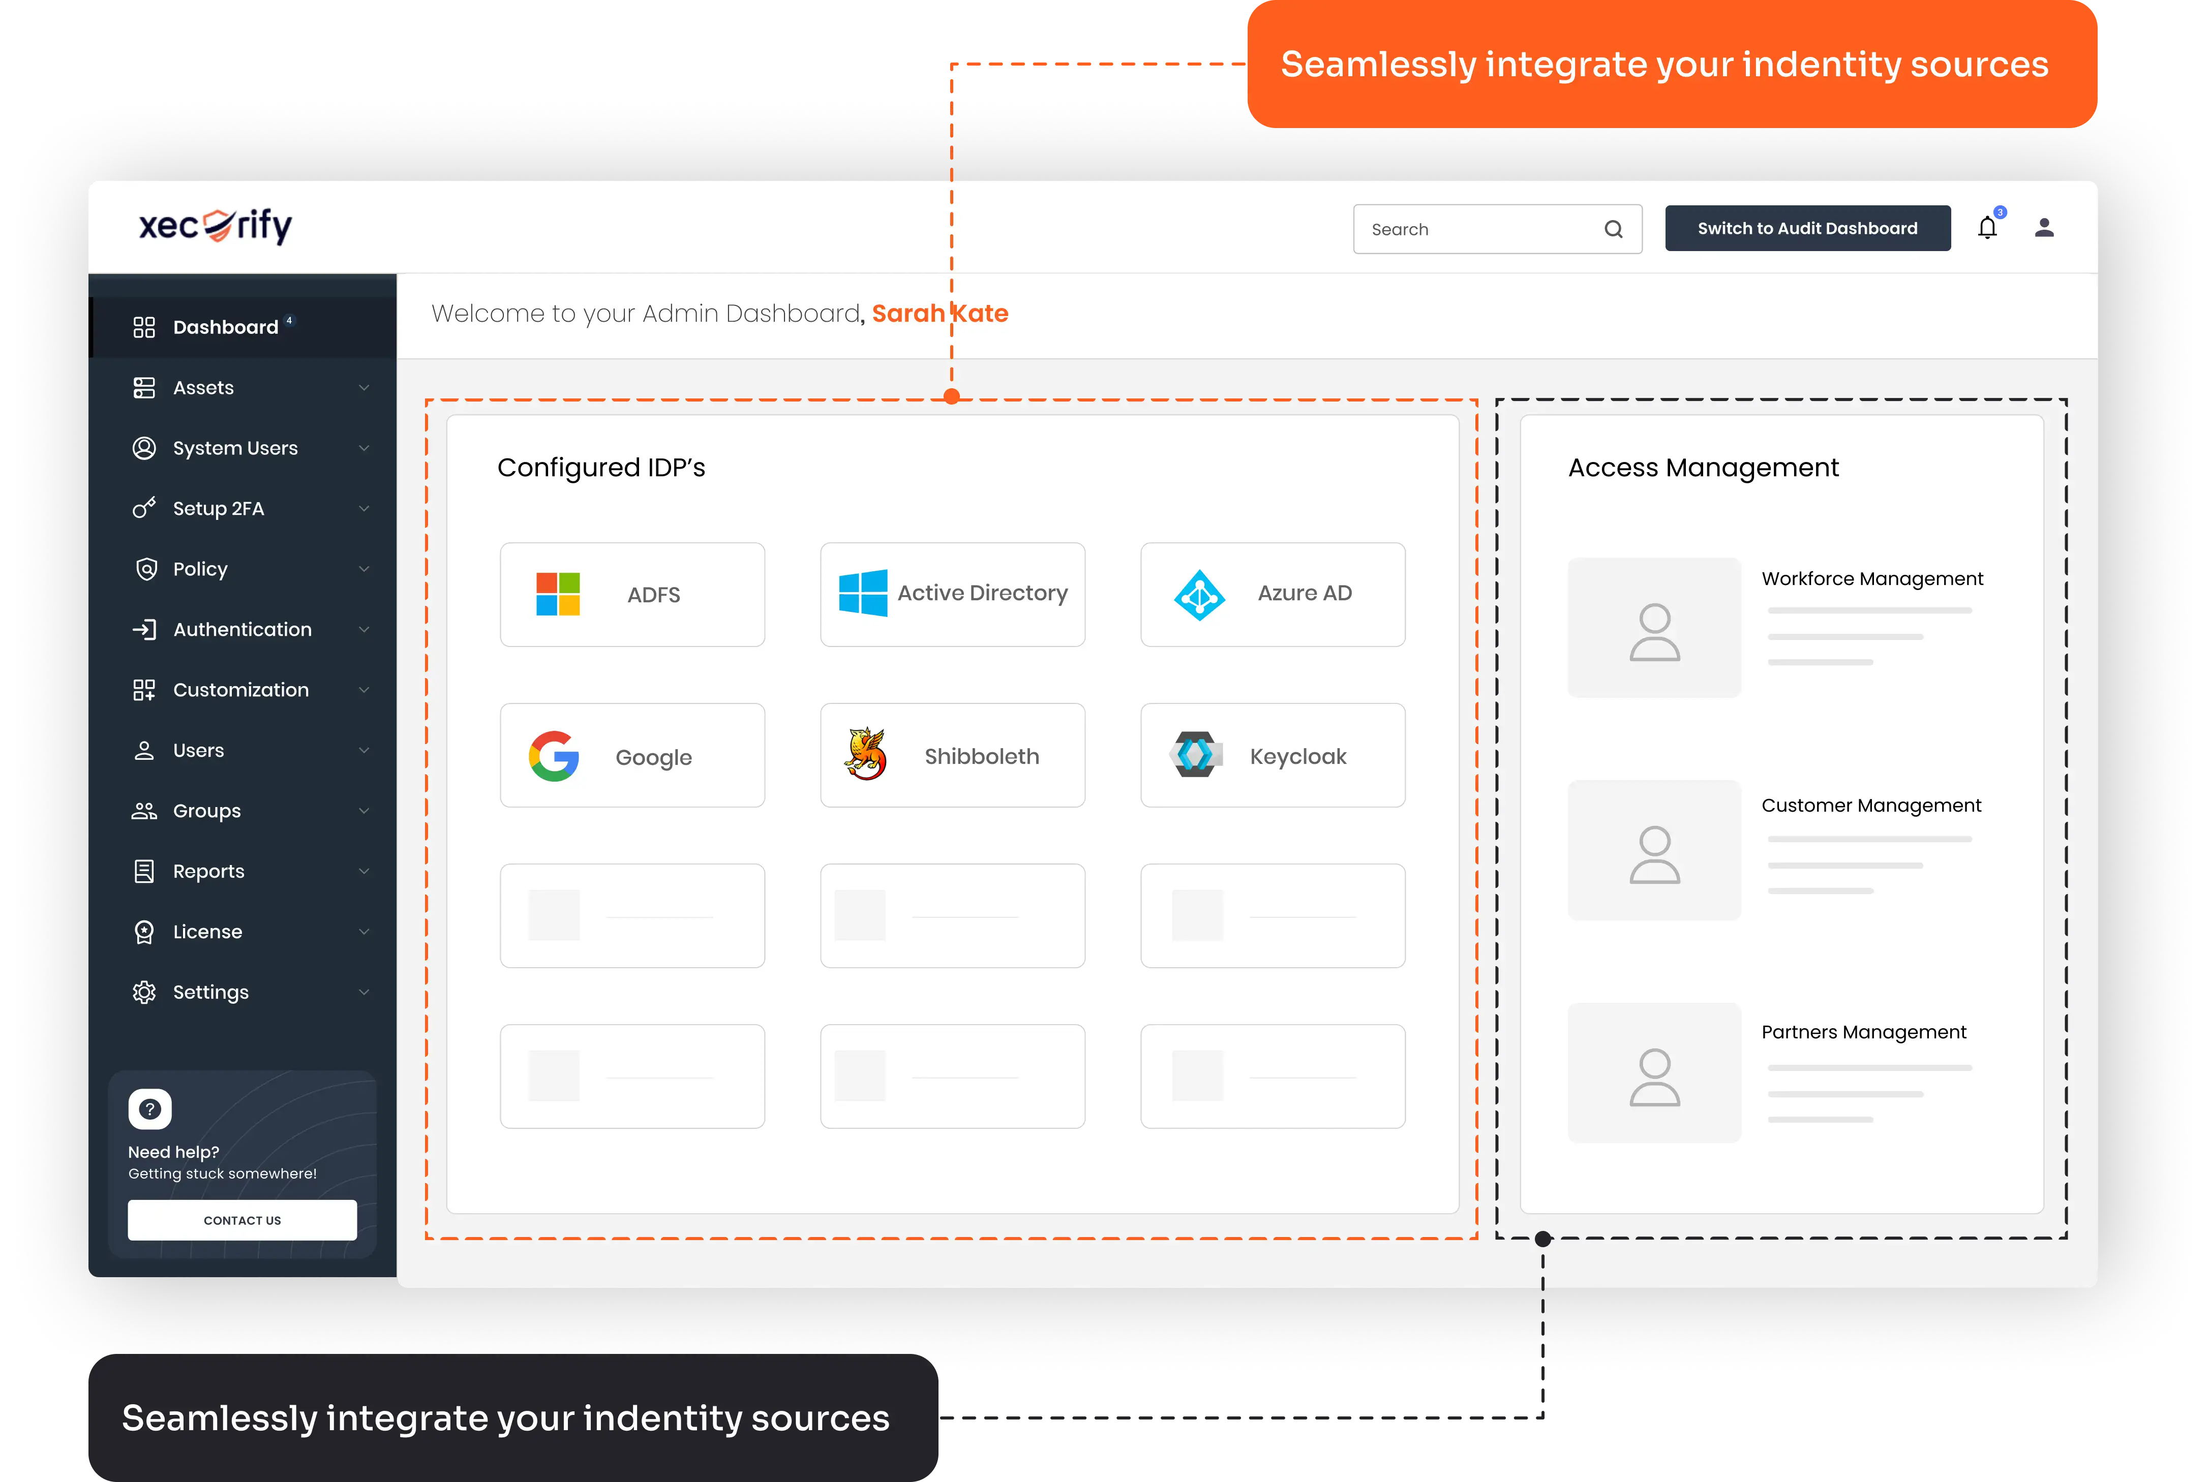Click the user account avatar icon
The width and height of the screenshot is (2209, 1482).
coord(2044,227)
